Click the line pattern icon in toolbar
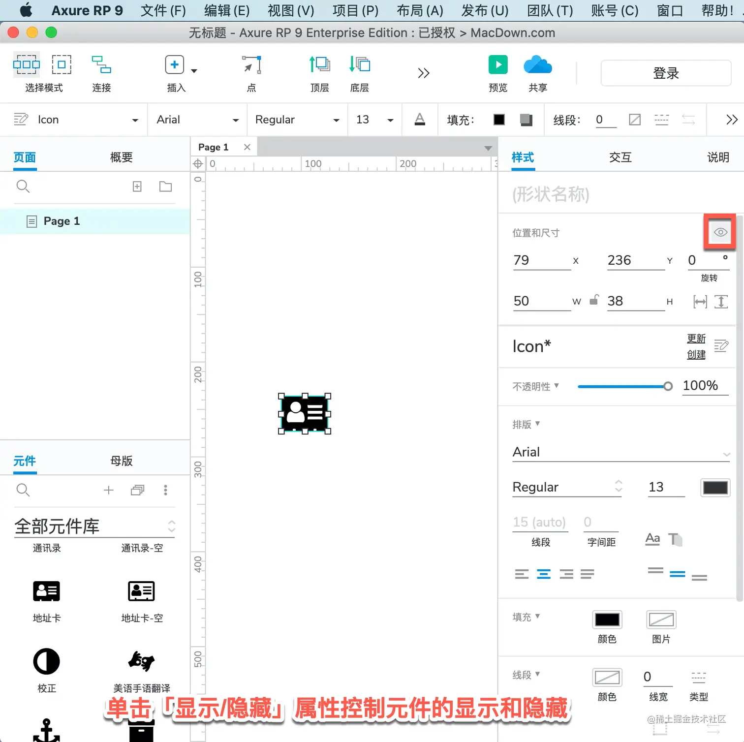 [x=662, y=120]
